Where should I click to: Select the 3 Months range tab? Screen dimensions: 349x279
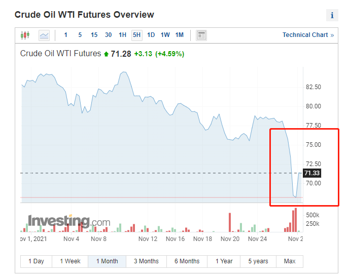[146, 261]
